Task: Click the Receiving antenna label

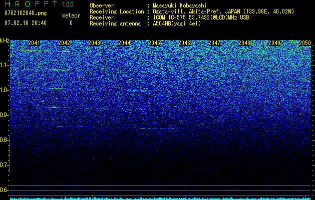Action: click(x=115, y=23)
